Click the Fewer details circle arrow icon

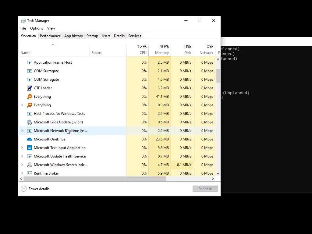point(23,189)
